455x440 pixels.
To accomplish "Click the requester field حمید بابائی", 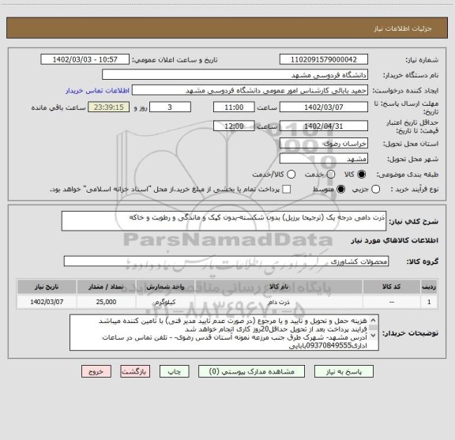I will pyautogui.click(x=250, y=90).
